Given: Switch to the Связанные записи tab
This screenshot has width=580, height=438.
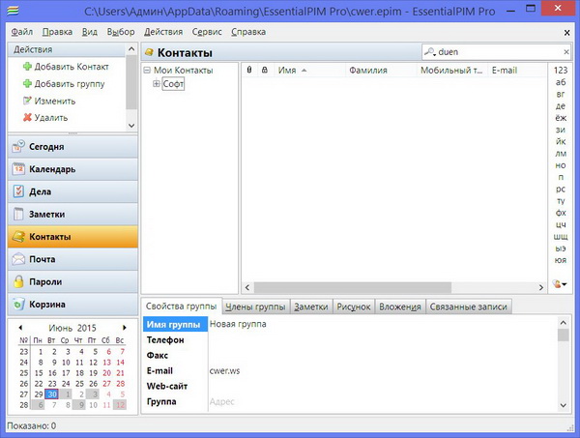Looking at the screenshot, I should point(468,307).
